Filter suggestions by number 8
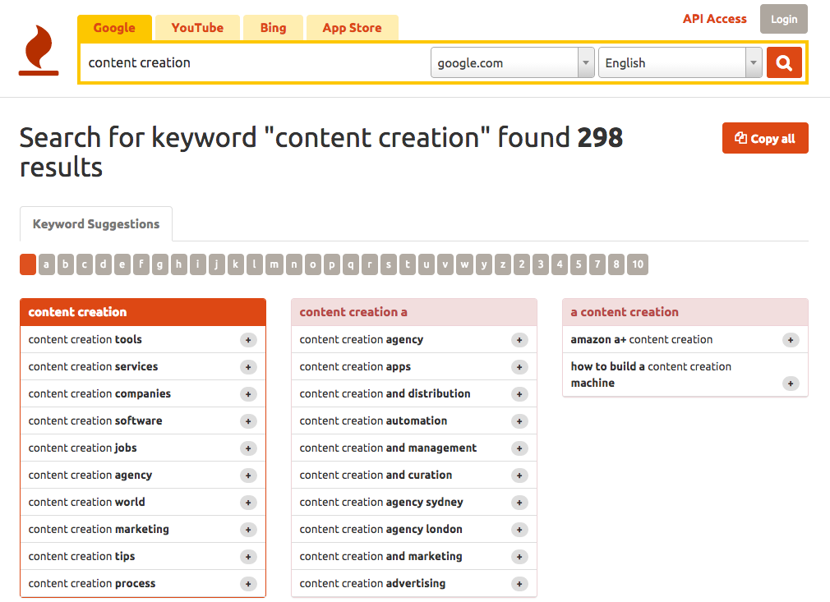 point(616,264)
